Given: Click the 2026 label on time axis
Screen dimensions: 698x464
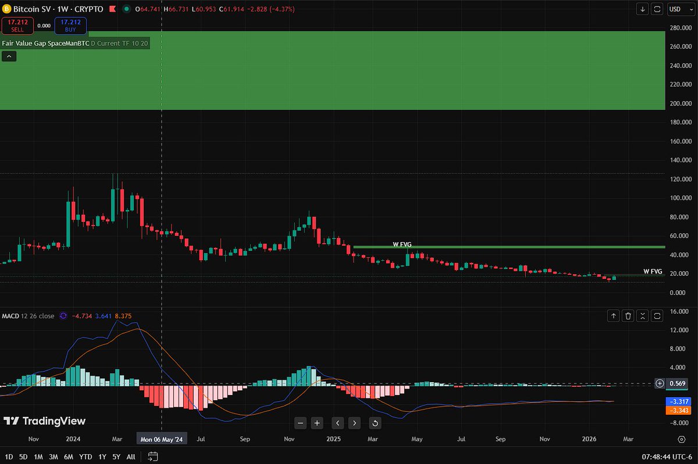Looking at the screenshot, I should click(x=590, y=440).
